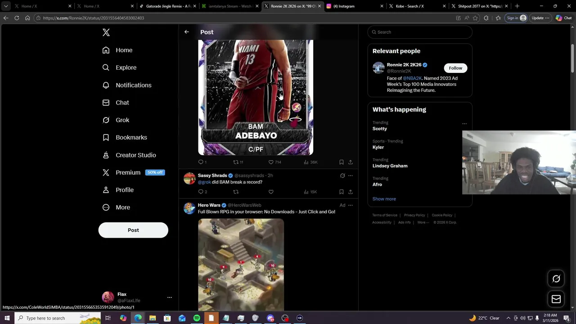This screenshot has height=324, width=576.
Task: Click Grok explain icon on Sassy Shrads comment
Action: [x=342, y=175]
